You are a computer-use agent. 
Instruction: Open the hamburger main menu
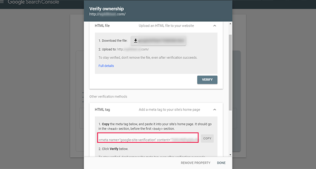(2, 2)
